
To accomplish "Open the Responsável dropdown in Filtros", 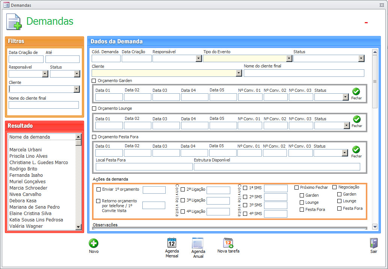I will [45, 74].
